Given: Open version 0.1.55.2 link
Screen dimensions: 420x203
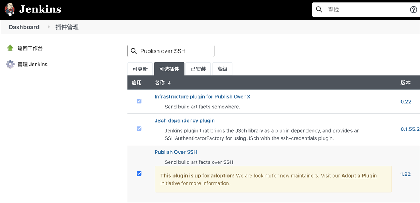Looking at the screenshot, I should pos(410,129).
